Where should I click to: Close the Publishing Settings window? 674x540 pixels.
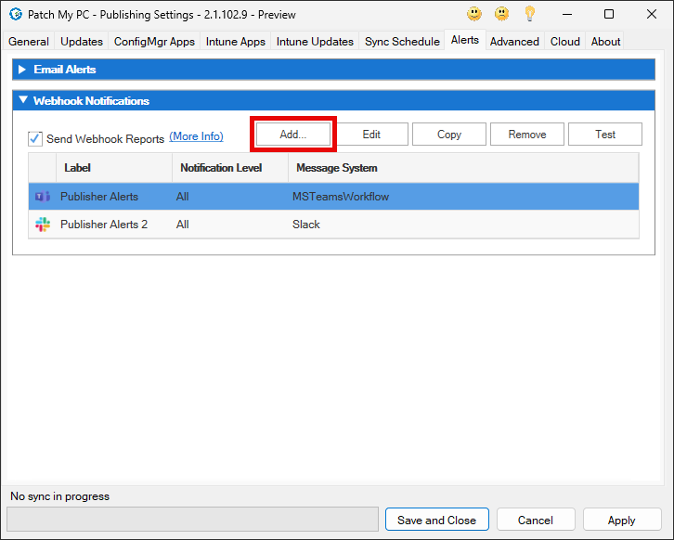coord(652,14)
